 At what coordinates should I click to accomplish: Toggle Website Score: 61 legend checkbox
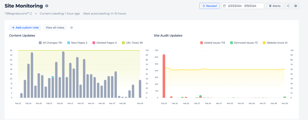264,43
